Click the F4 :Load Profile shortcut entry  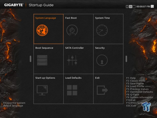(x=135, y=86)
